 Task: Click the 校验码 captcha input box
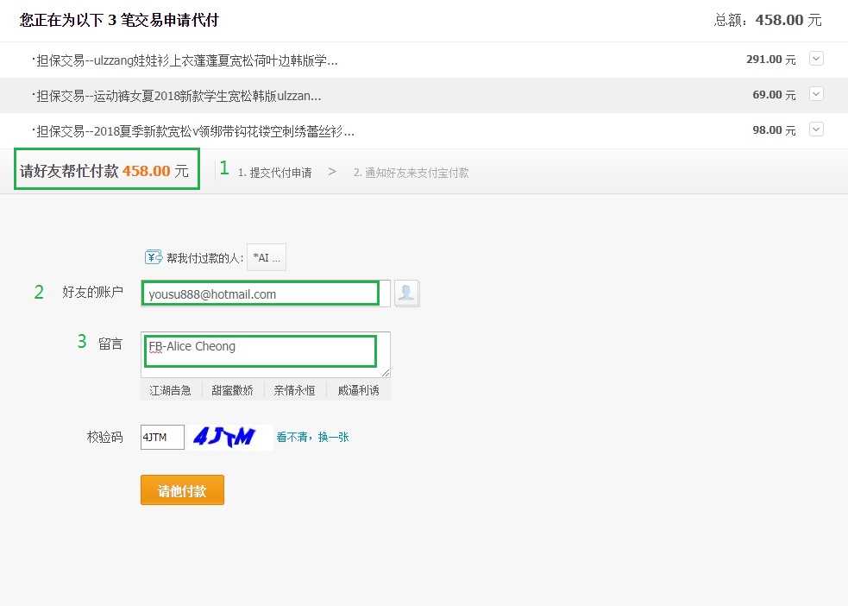[162, 438]
